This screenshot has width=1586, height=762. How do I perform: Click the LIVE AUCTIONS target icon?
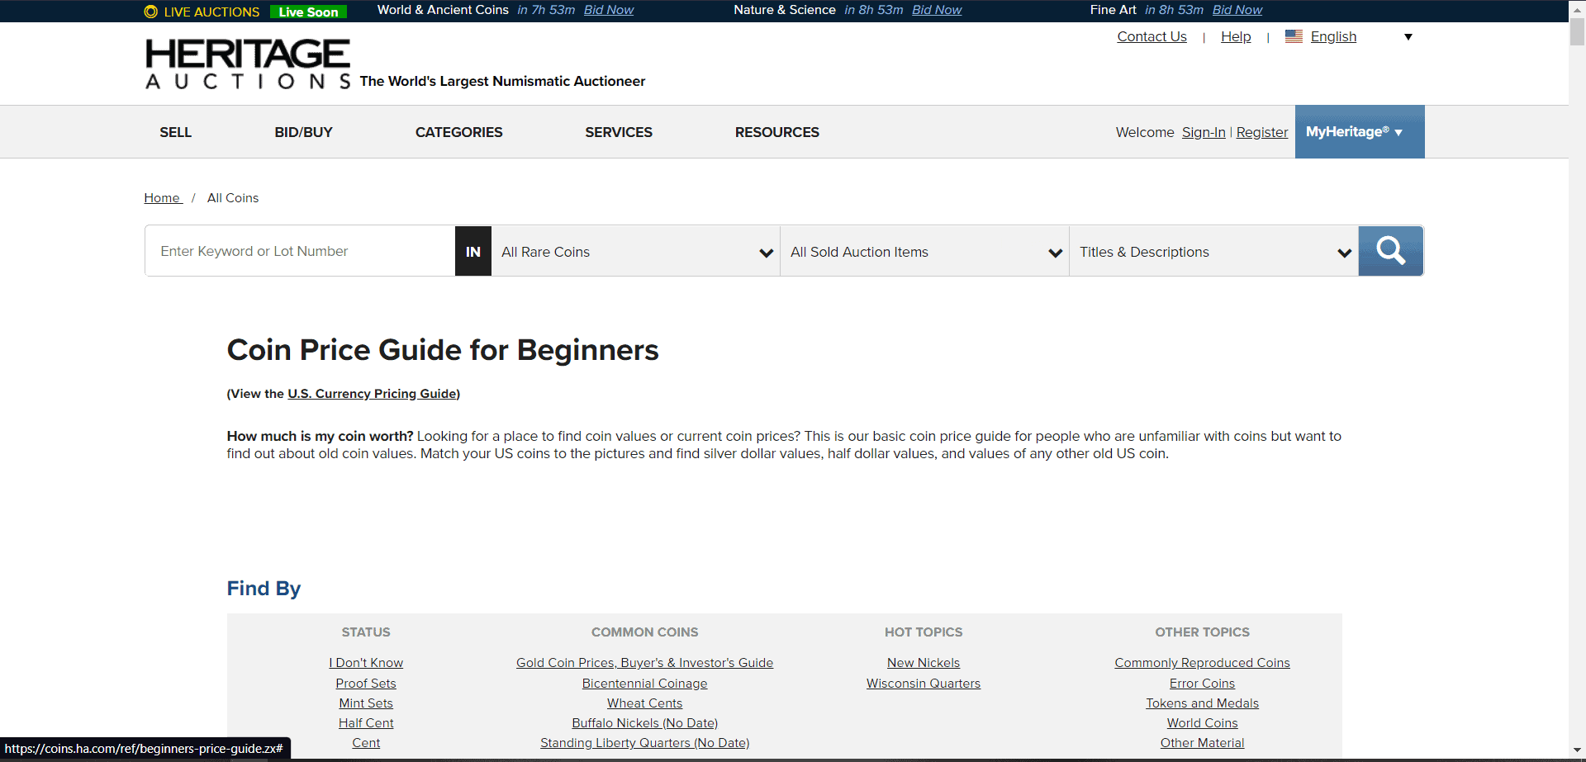(150, 11)
